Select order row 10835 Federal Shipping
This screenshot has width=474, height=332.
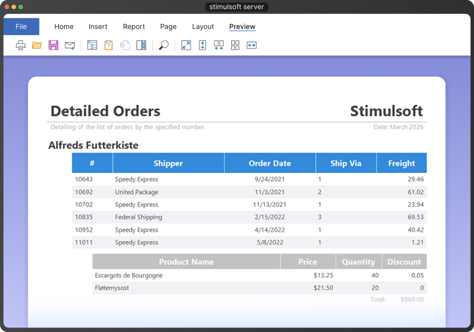pyautogui.click(x=249, y=217)
